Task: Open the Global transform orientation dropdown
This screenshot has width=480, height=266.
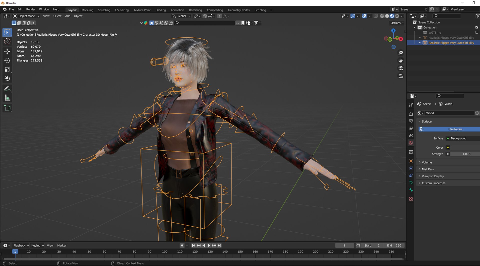Action: [181, 16]
